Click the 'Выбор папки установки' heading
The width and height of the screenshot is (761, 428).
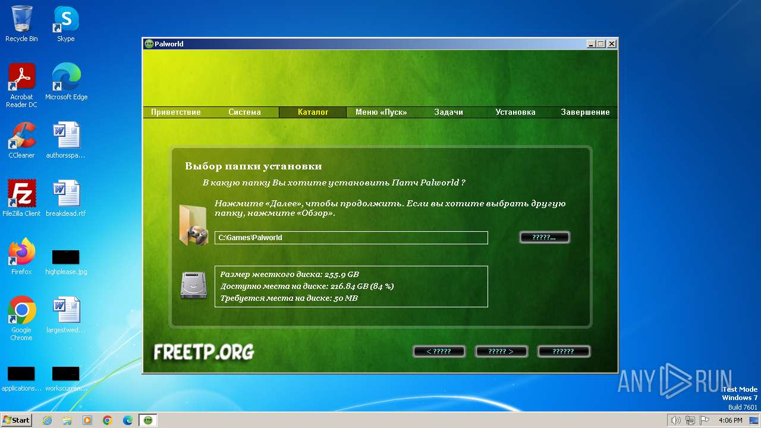[253, 166]
